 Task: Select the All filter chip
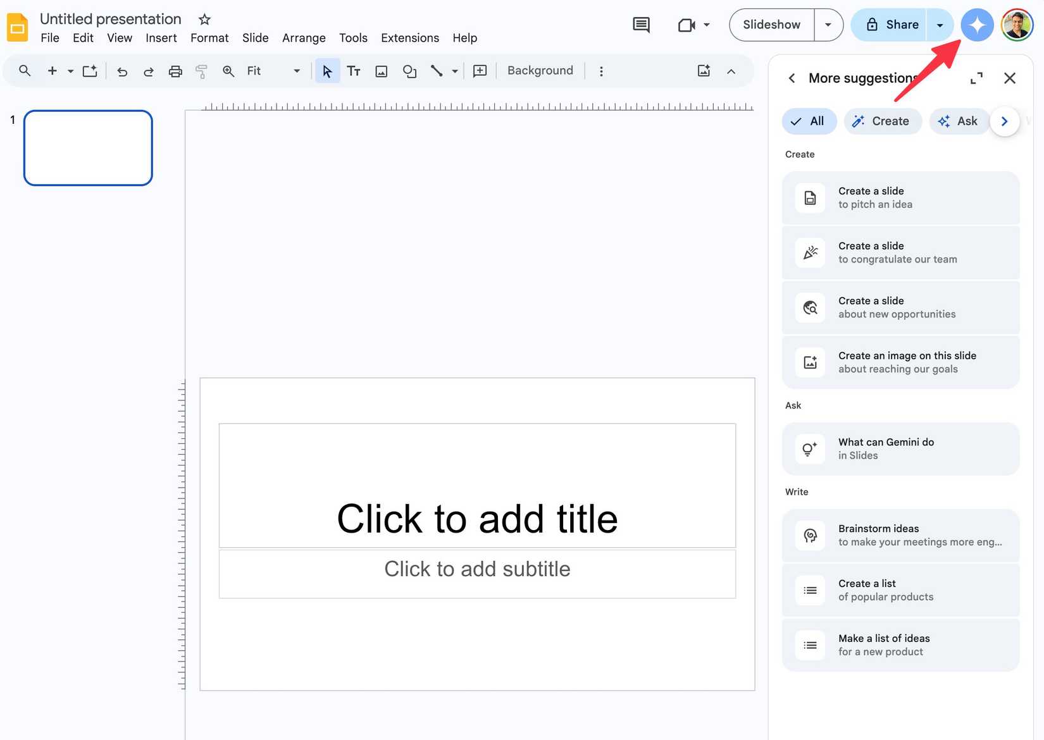coord(809,121)
